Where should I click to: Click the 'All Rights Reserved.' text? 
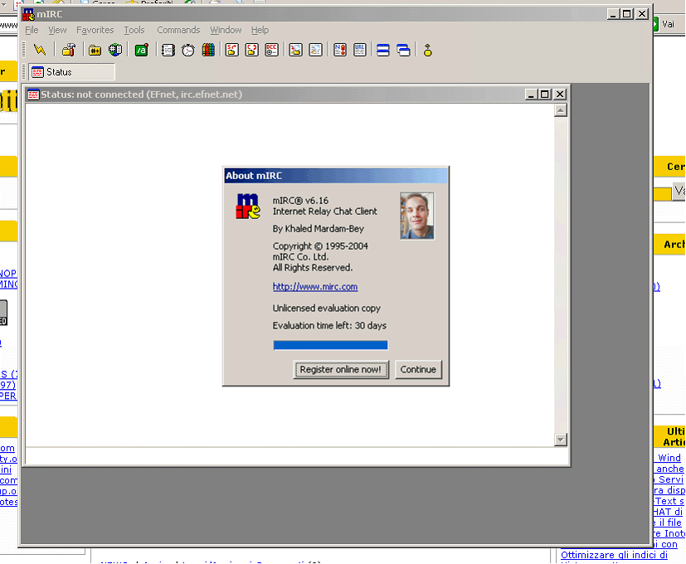(x=313, y=267)
